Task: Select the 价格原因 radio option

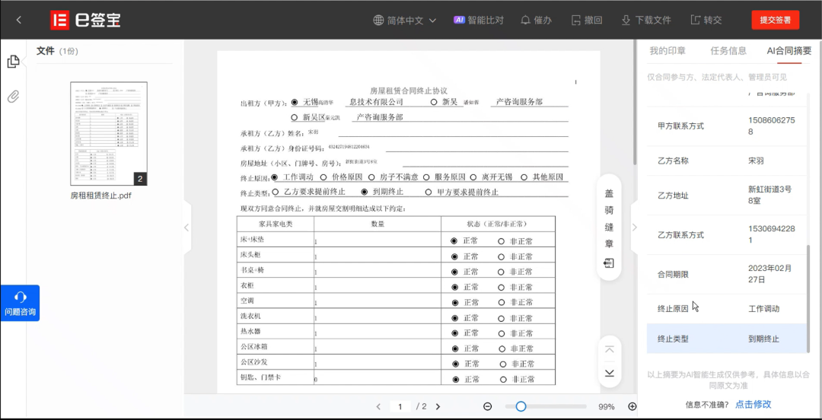Action: (323, 177)
